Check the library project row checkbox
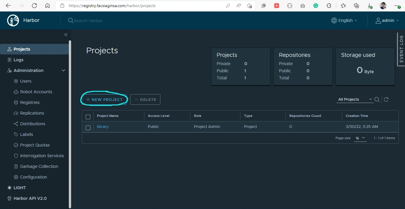Image resolution: width=405 pixels, height=209 pixels. click(x=88, y=128)
